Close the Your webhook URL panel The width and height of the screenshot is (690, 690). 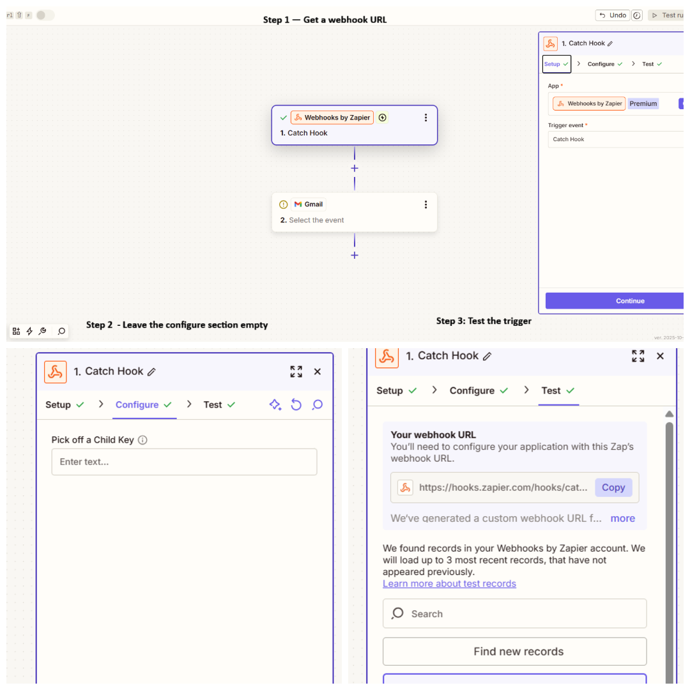click(660, 356)
